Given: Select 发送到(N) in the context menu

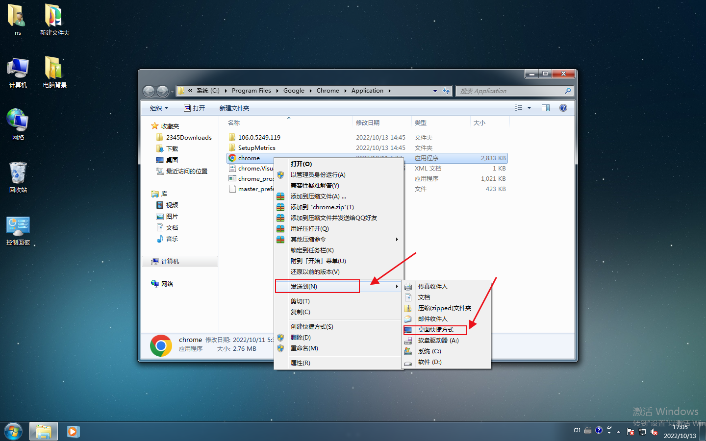Looking at the screenshot, I should 317,286.
